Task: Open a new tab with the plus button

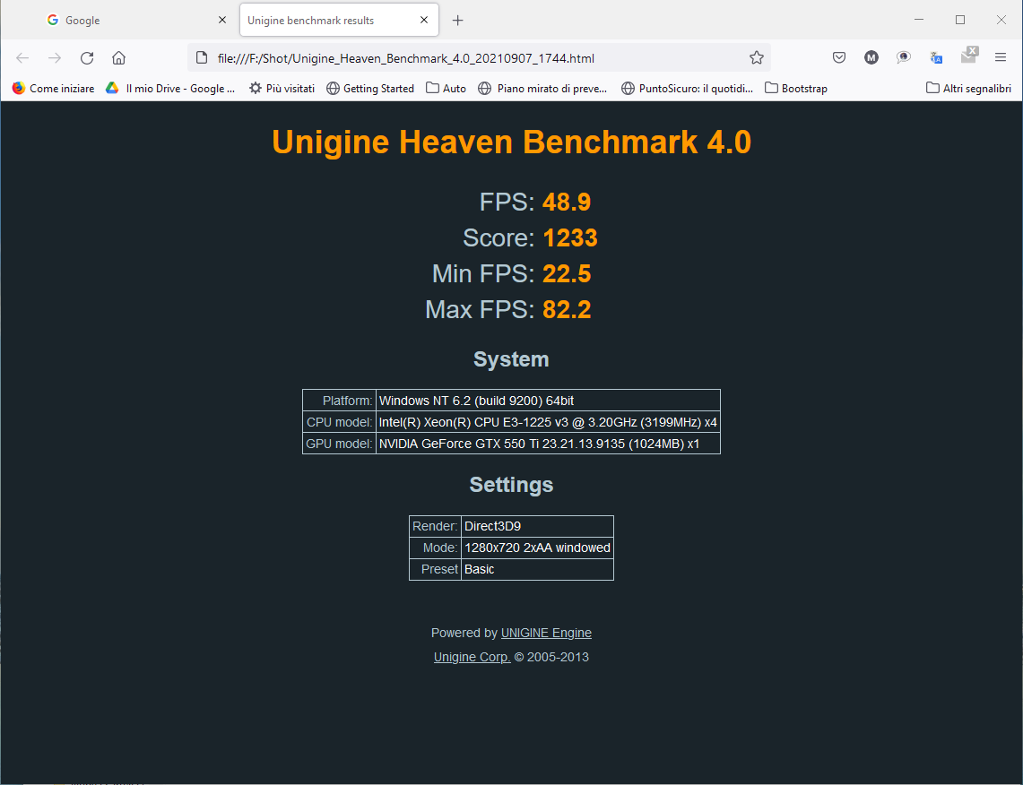Action: (x=458, y=21)
